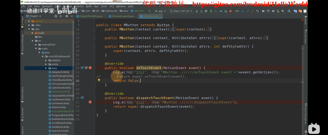Open the AVD Manager icon
Viewport: 328px width, 135px height.
[278, 11]
